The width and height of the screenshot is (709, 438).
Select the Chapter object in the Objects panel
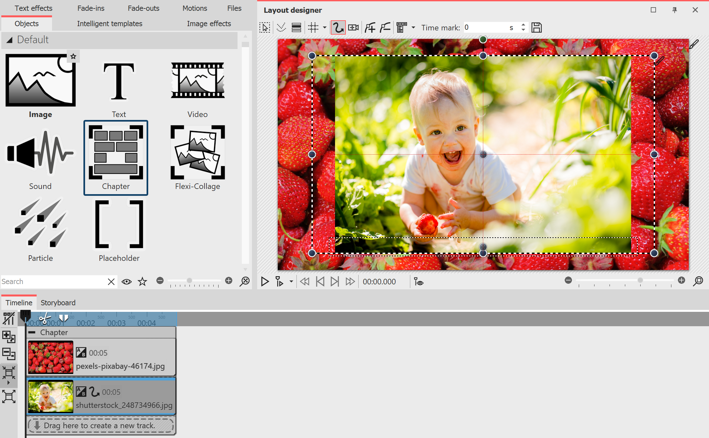[x=116, y=158]
